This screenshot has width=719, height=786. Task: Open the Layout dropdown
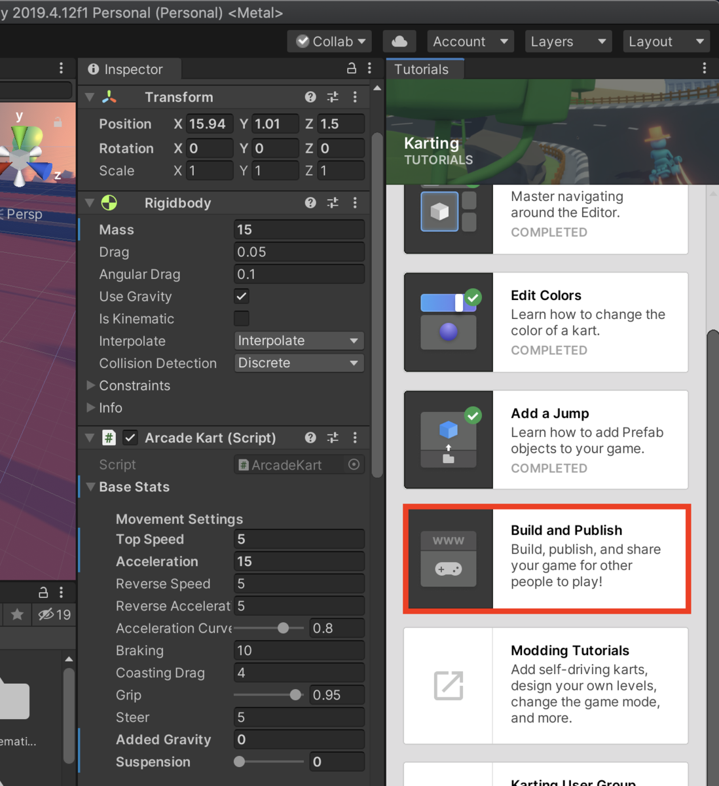click(666, 41)
